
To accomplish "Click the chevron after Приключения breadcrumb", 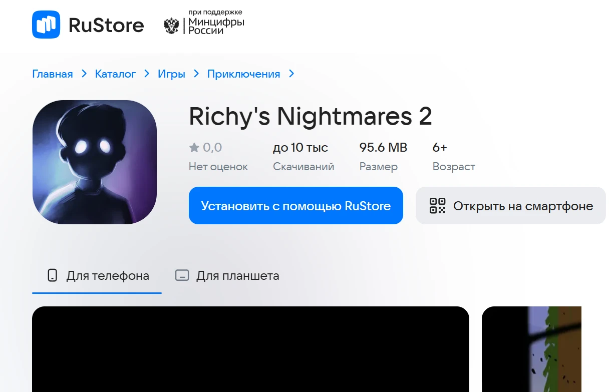I will (291, 74).
